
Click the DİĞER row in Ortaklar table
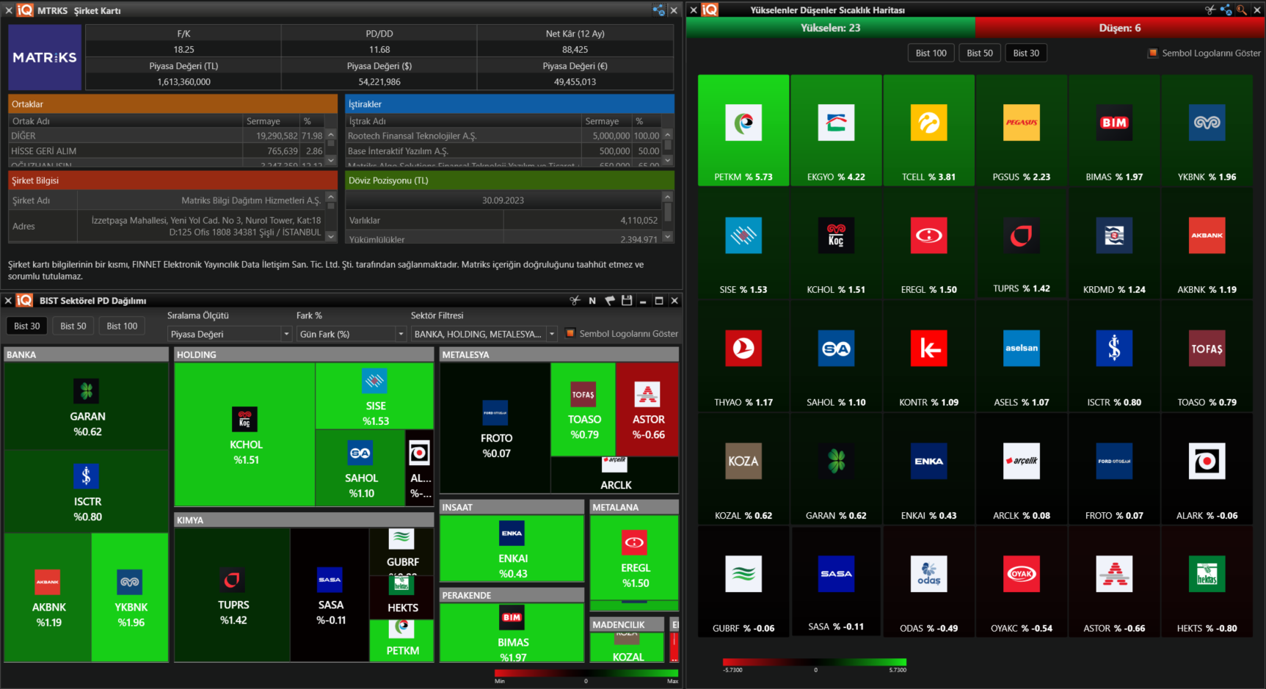click(167, 136)
